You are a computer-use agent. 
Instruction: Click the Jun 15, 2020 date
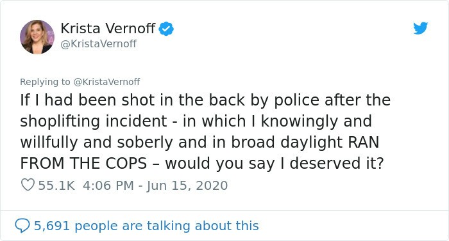[x=187, y=185]
